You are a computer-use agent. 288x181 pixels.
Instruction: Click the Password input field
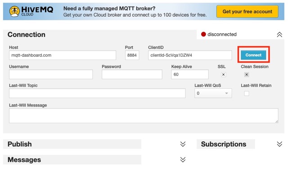132,74
